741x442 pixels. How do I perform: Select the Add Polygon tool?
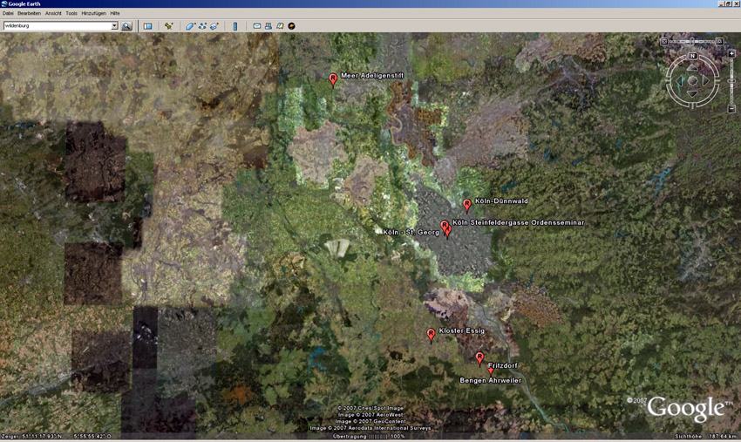tap(190, 26)
